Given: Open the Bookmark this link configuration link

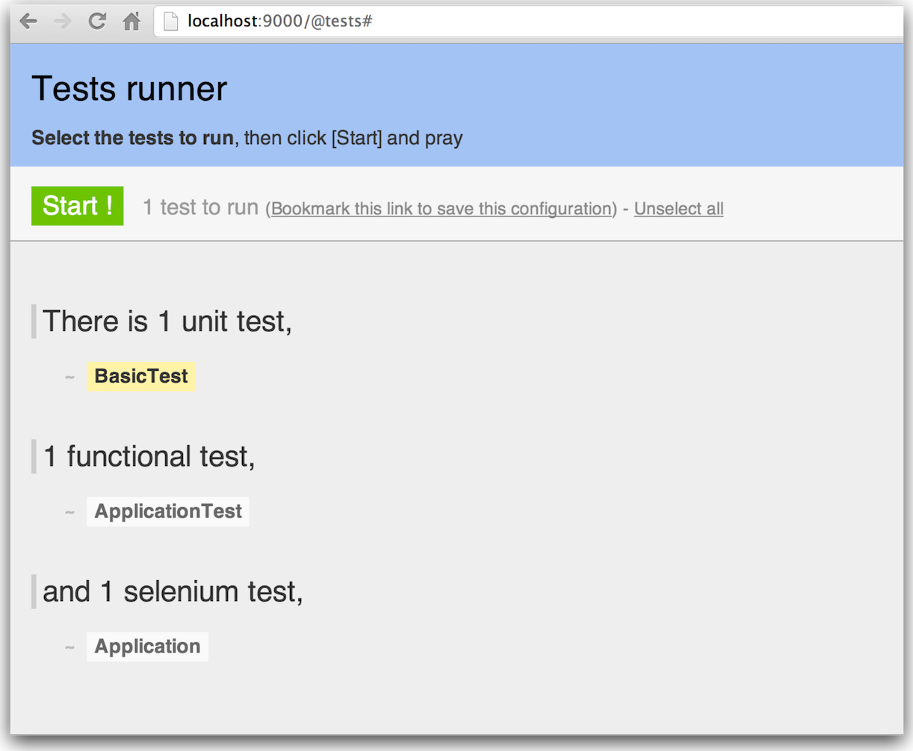Looking at the screenshot, I should tap(442, 209).
